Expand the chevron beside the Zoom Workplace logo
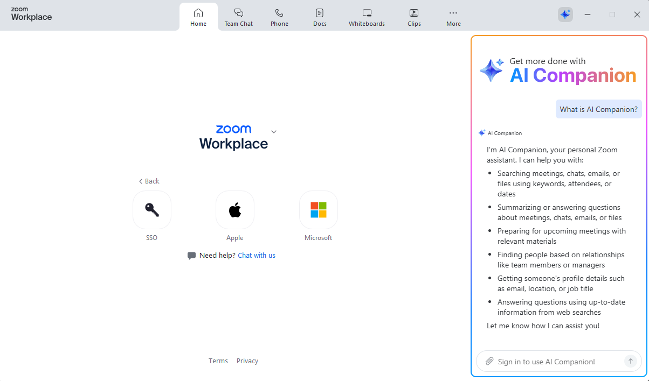Viewport: 649px width, 381px height. pyautogui.click(x=274, y=131)
